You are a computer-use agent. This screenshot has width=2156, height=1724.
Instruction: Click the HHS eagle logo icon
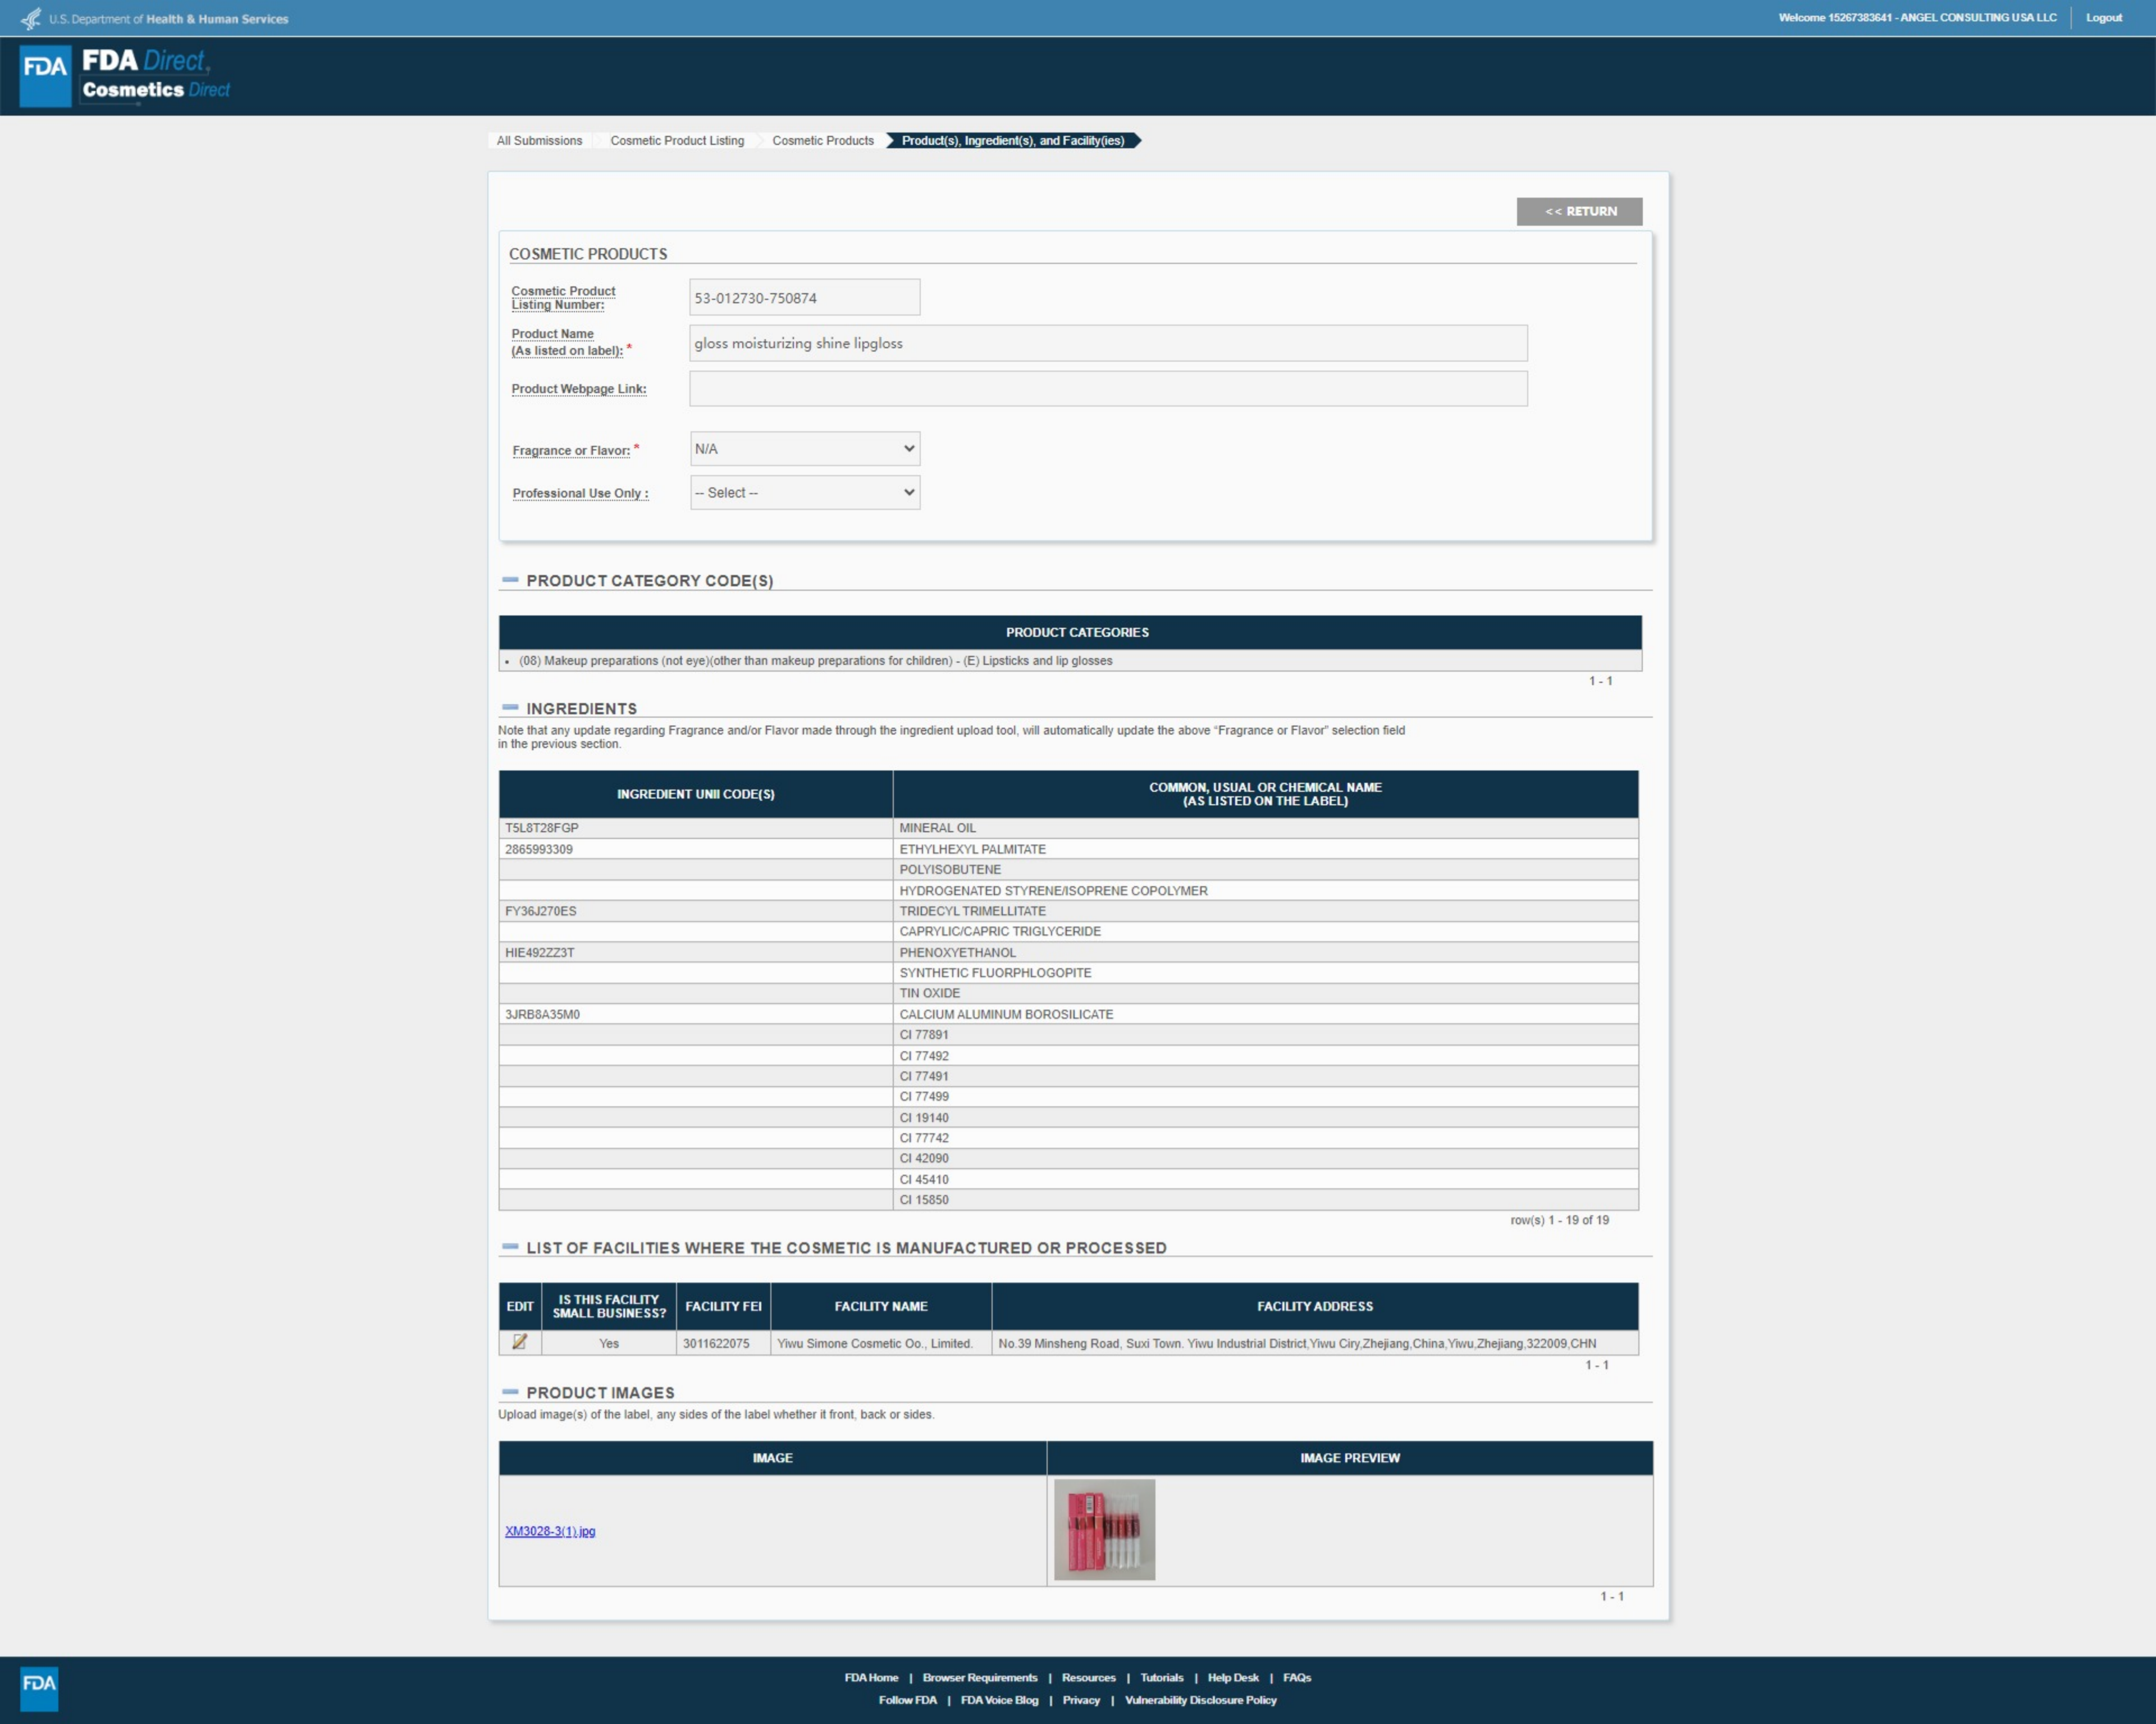click(31, 18)
